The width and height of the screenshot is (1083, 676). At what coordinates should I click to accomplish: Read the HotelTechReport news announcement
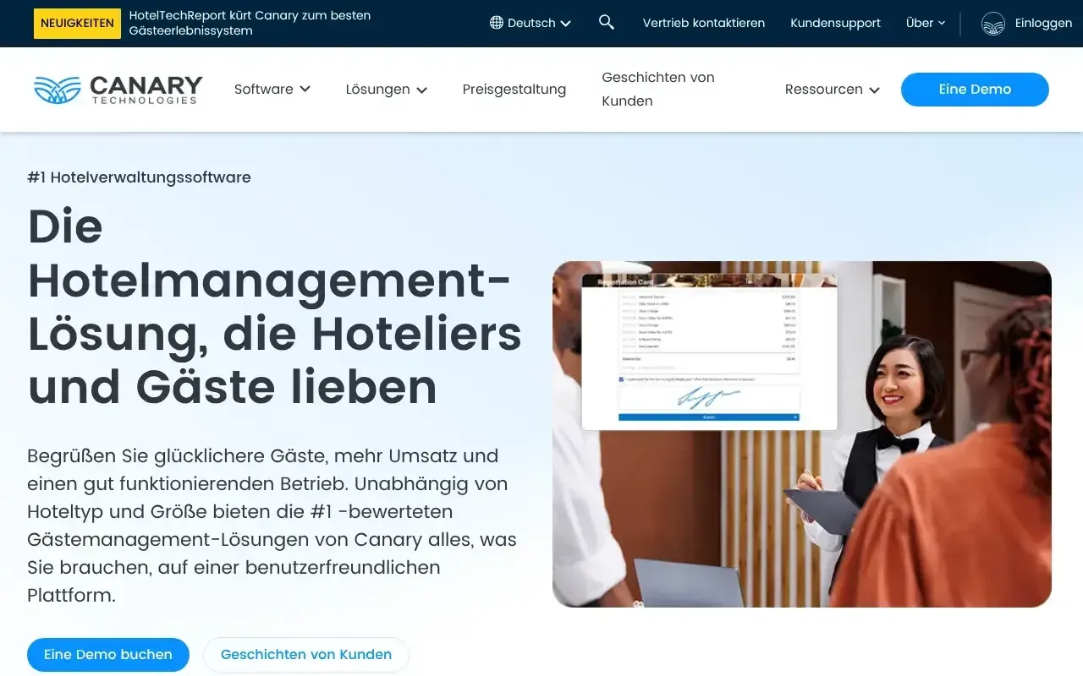[x=250, y=23]
